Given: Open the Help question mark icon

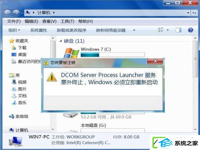Looking at the screenshot, I should coord(190,30).
